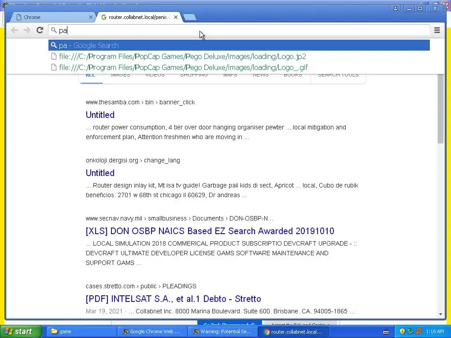Open the Chrome user profile button
This screenshot has height=338, width=451.
click(x=396, y=9)
